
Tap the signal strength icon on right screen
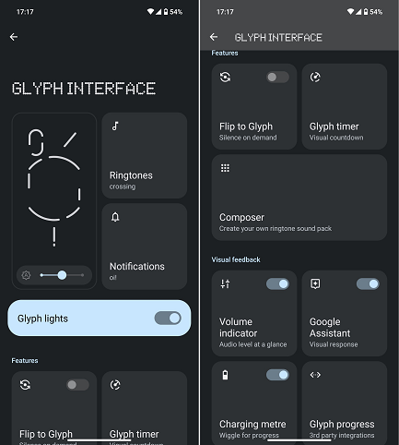358,12
